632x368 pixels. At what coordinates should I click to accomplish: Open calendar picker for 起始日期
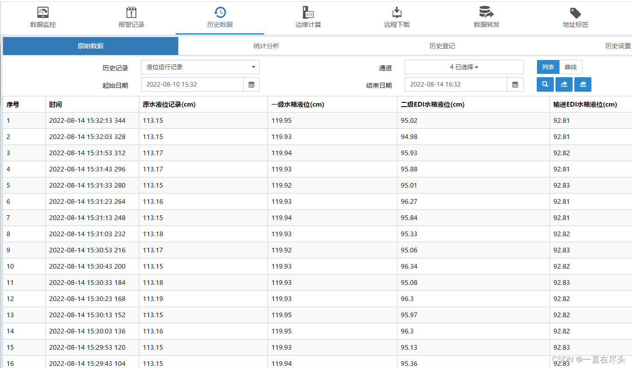point(251,84)
